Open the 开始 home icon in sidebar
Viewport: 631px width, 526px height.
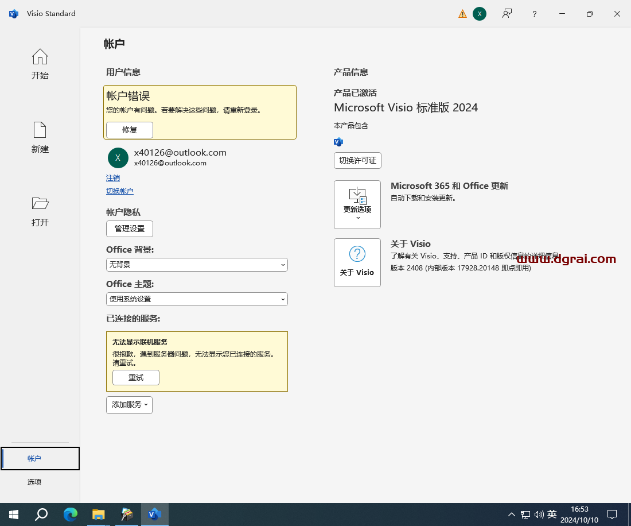[x=40, y=64]
